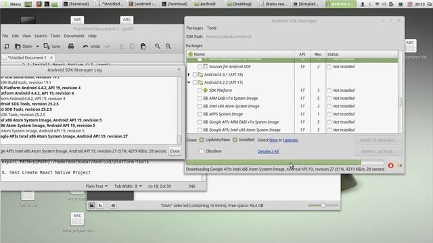Select the Untitled Document 1 tab
Viewport: 433px width, 243px height.
click(27, 57)
